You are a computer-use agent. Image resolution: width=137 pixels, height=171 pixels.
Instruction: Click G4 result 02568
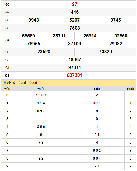point(121,36)
